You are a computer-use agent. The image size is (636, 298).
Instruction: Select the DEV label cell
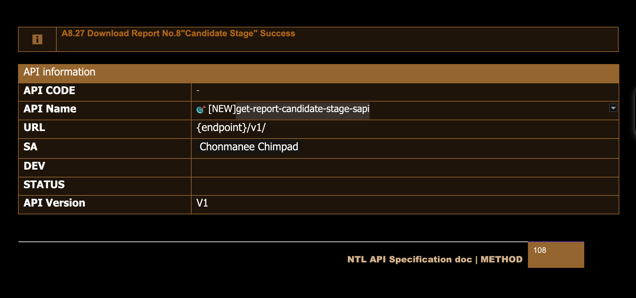(104, 166)
